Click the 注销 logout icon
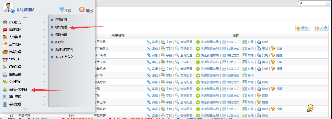This screenshot has width=332, height=119. click(62, 10)
